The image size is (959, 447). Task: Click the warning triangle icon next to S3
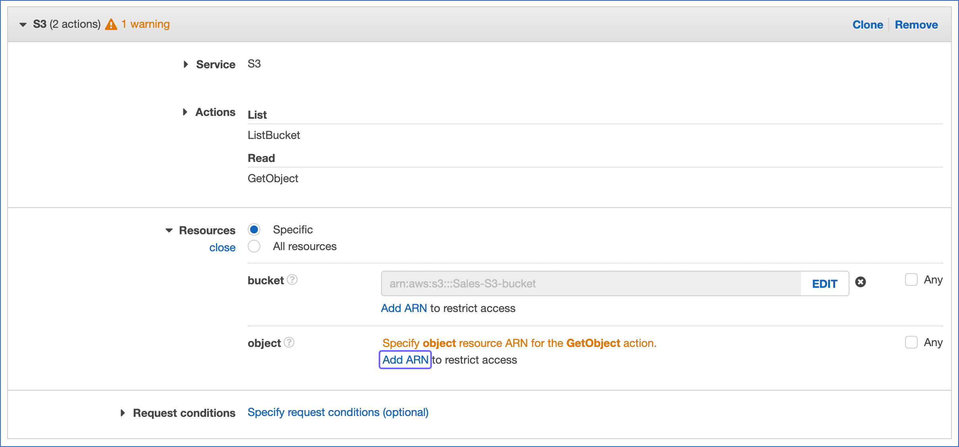112,24
